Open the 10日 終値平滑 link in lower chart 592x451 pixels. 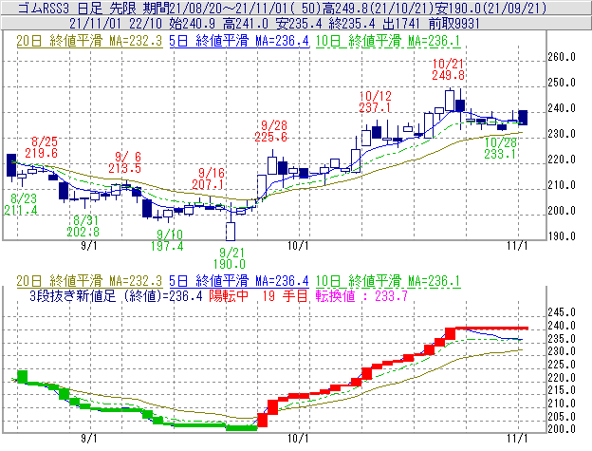[x=388, y=281]
